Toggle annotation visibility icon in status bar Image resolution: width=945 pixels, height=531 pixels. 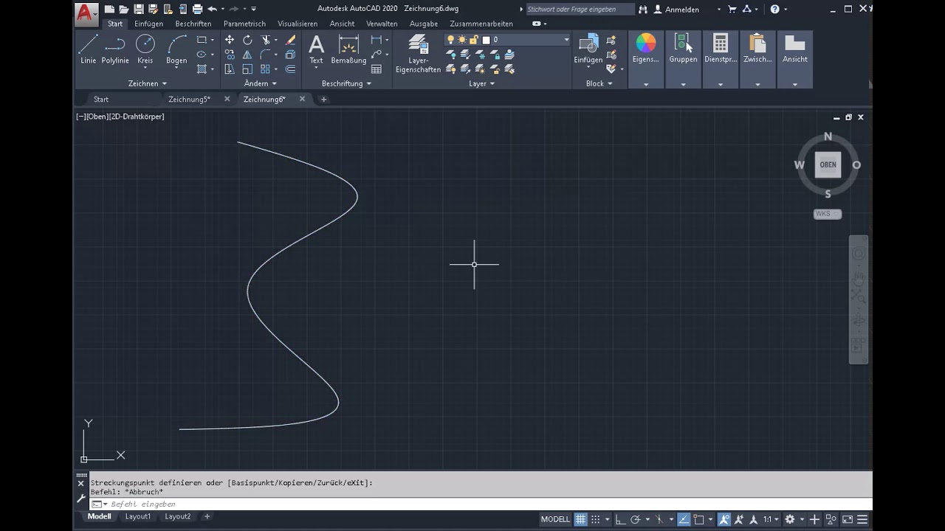[724, 519]
